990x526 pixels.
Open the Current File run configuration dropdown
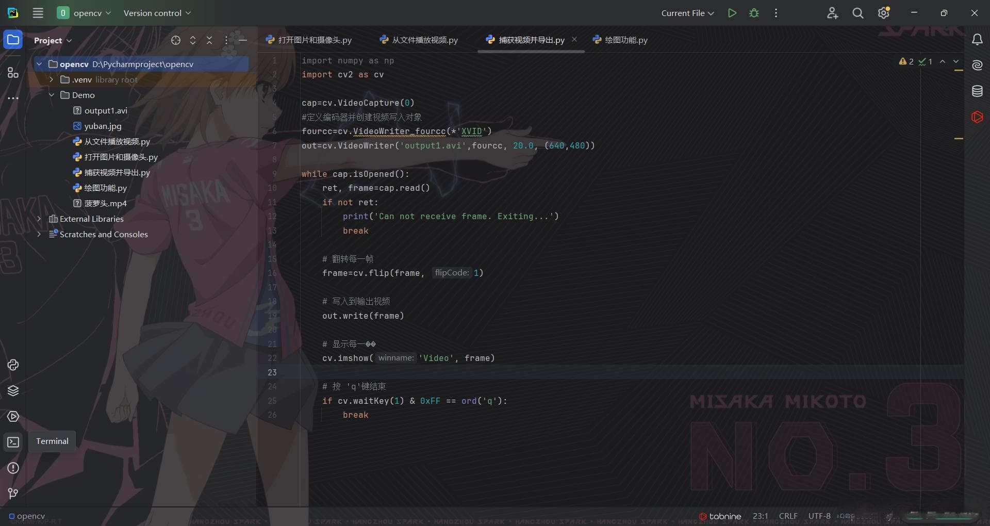point(687,13)
